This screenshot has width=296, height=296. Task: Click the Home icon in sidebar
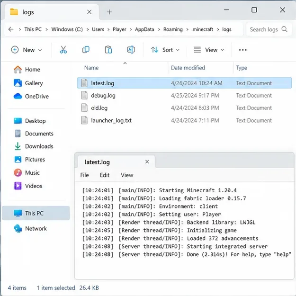pos(18,70)
